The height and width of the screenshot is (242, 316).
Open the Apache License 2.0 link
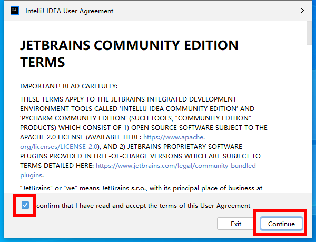(113, 142)
